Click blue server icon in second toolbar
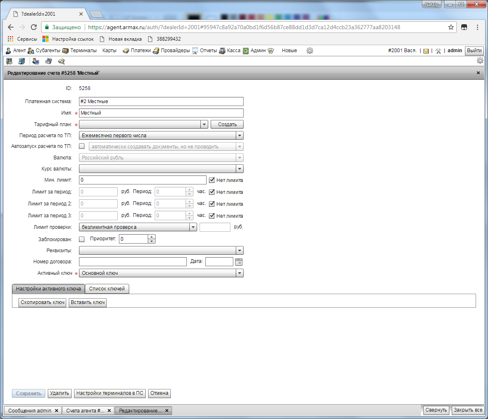Viewport: 488px width, 419px height. tap(21, 62)
